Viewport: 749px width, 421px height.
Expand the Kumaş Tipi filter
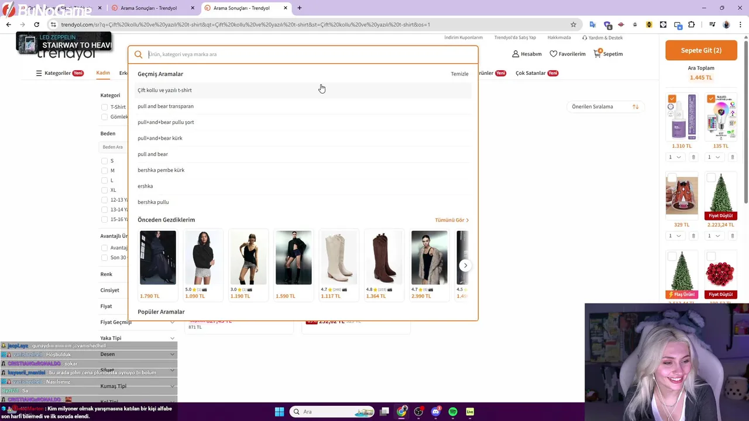[x=138, y=386]
